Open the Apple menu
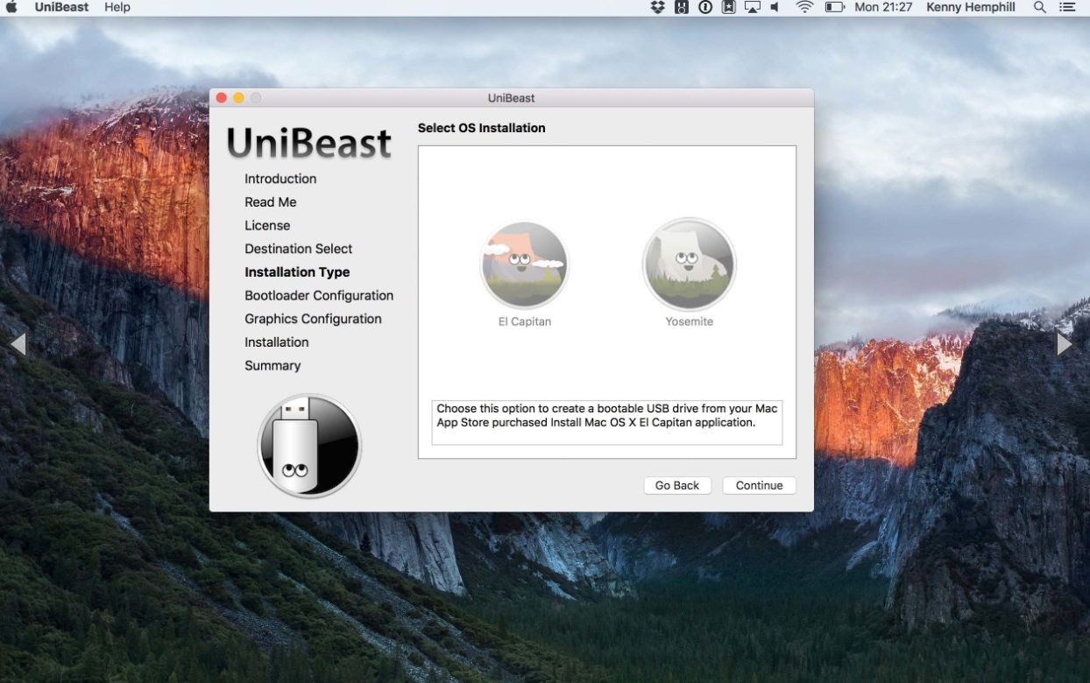1090x683 pixels. (x=12, y=7)
